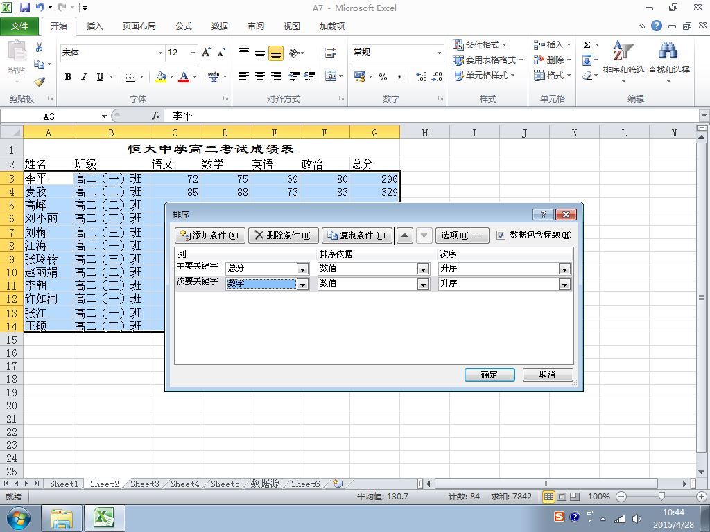Click 确定 button in sort dialog
Viewport: 710px width, 532px height.
tap(490, 375)
